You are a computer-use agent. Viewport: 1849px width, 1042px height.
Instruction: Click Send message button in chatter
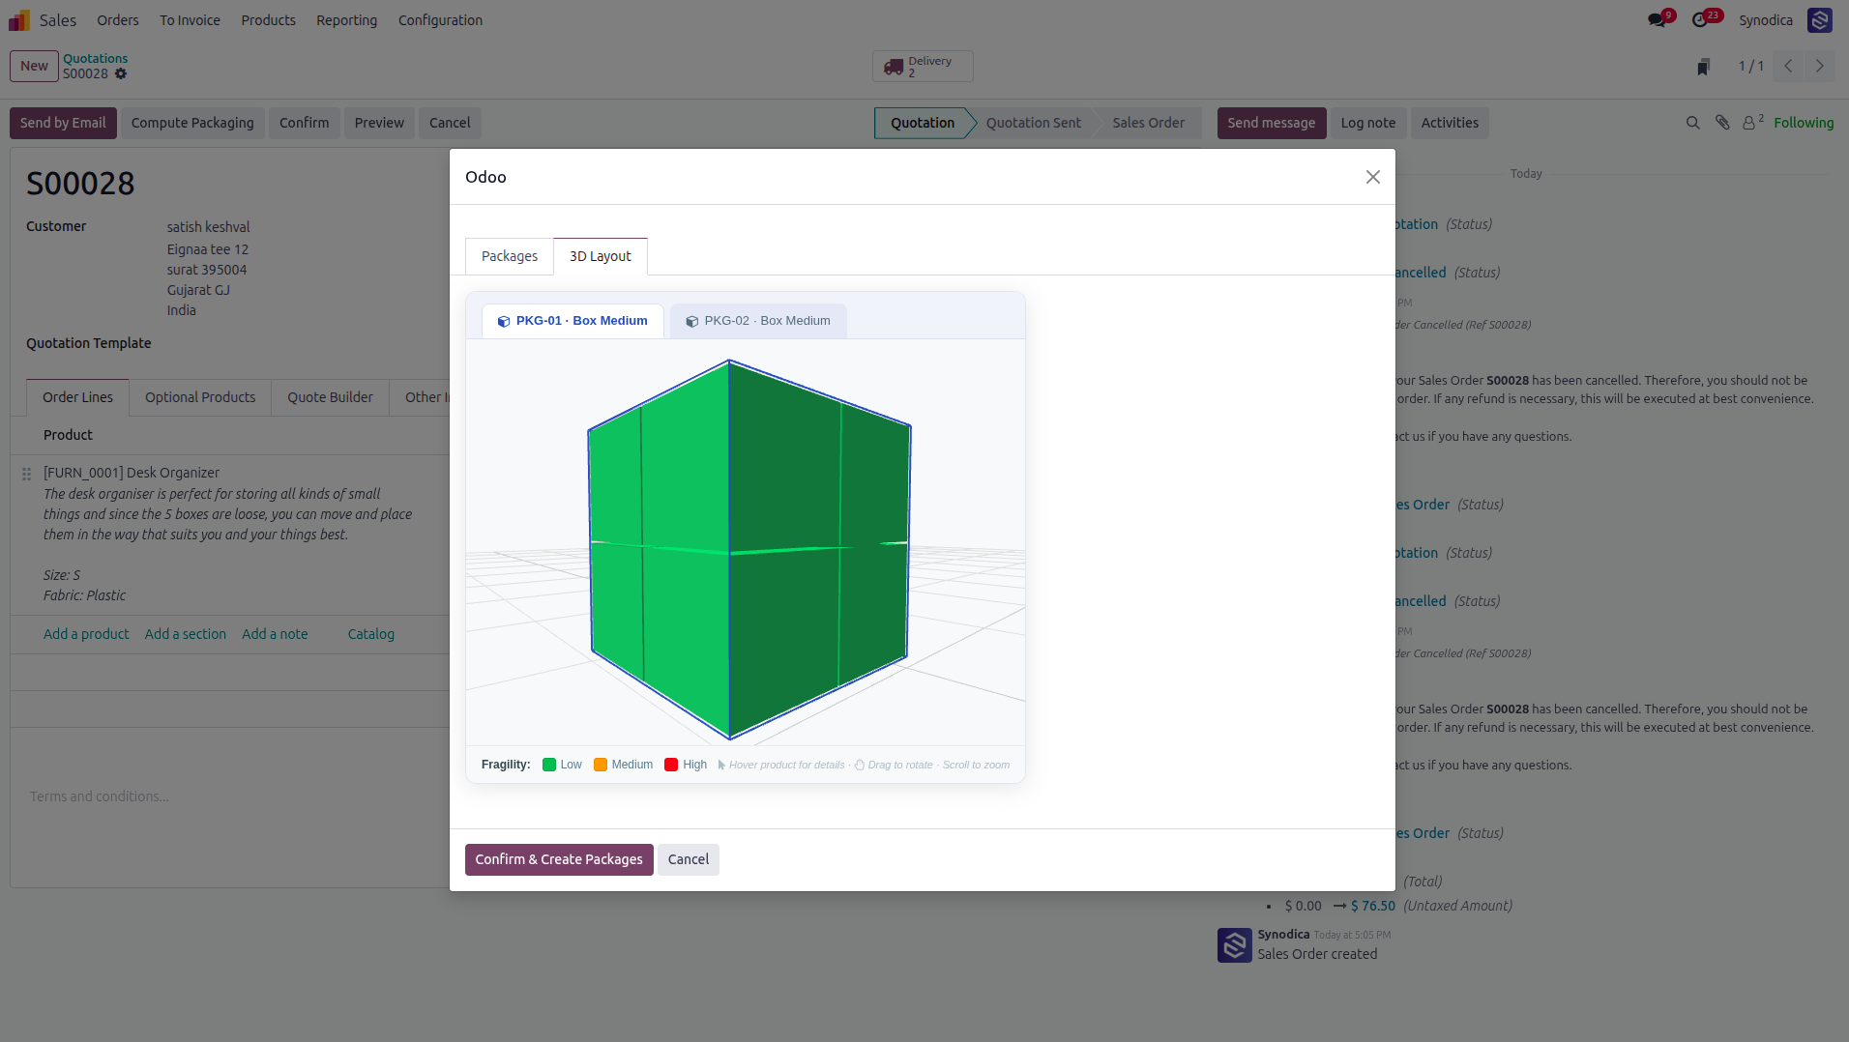(1272, 123)
